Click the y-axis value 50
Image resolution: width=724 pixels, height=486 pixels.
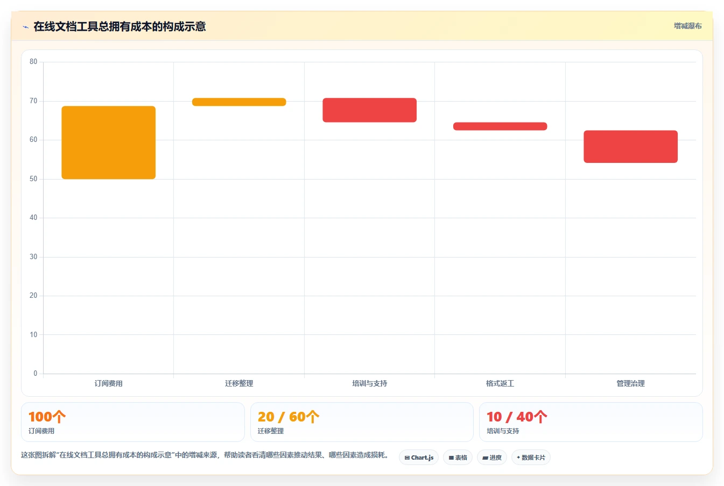tap(33, 179)
